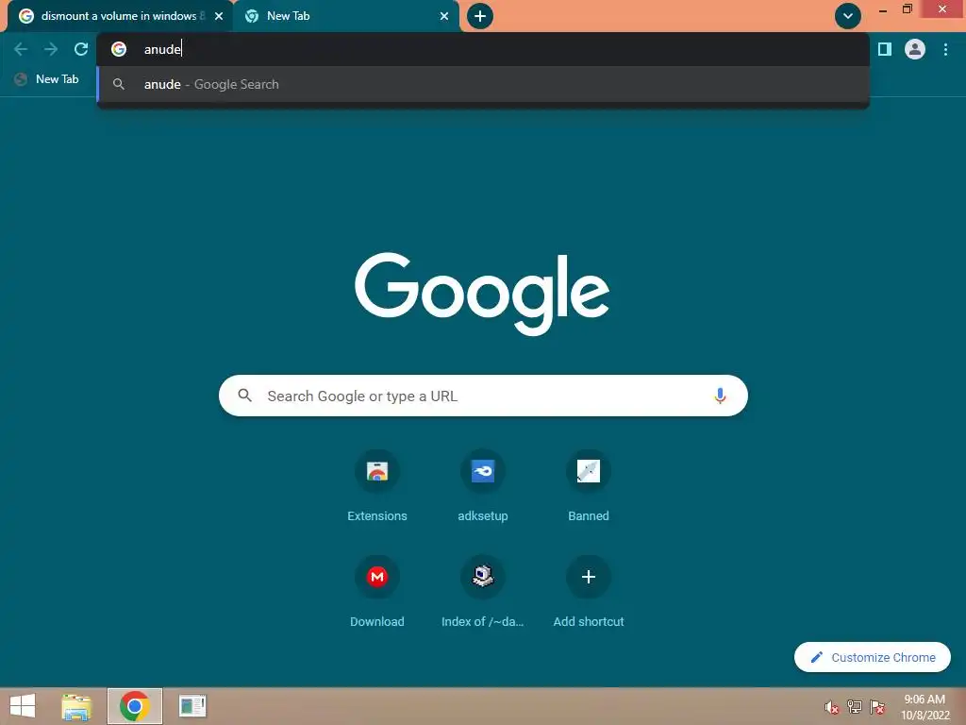Close the 'dismount a volume' tab

pos(219,16)
